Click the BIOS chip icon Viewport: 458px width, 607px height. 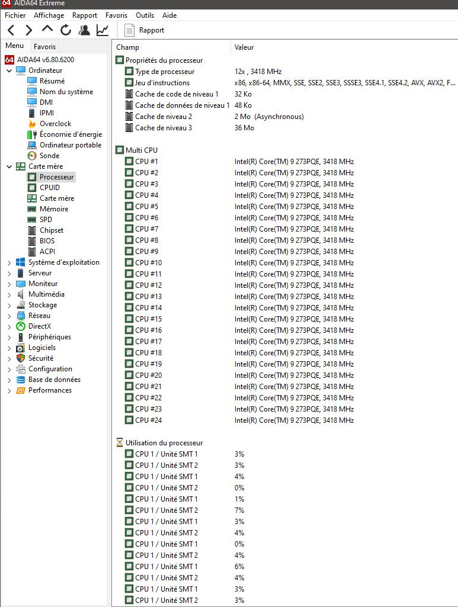tap(32, 241)
